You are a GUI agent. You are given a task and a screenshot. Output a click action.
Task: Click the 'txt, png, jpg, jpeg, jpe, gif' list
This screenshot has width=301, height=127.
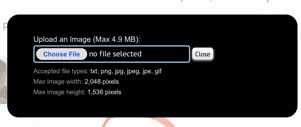[126, 71]
